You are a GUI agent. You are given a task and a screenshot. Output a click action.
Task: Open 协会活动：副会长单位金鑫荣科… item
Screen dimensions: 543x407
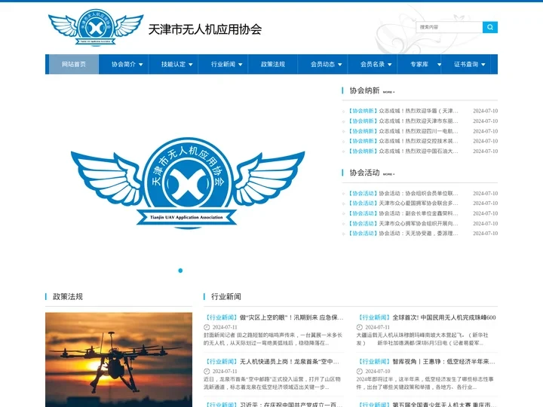pyautogui.click(x=419, y=213)
